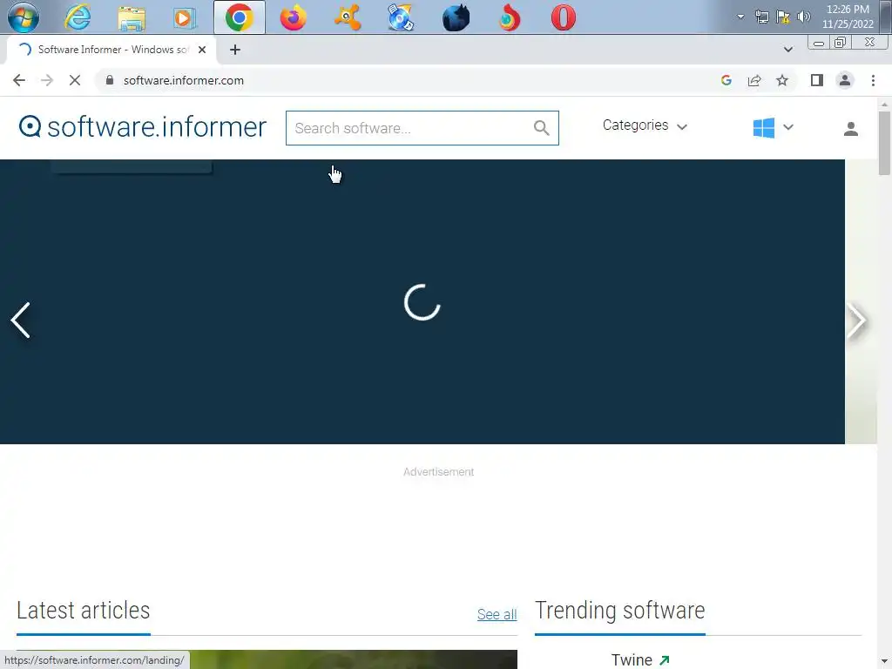Launch Firefox from the taskbar

click(x=293, y=17)
